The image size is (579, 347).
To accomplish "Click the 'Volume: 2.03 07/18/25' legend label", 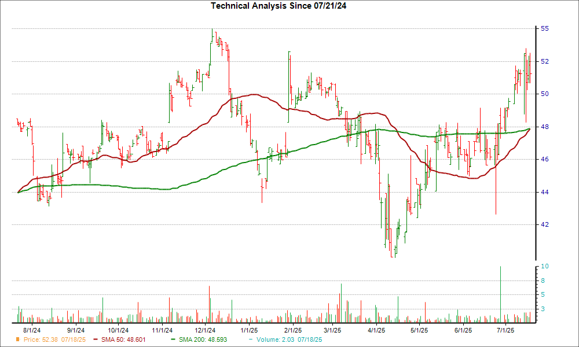I will click(289, 339).
